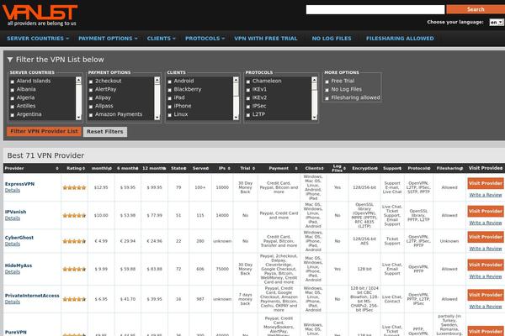
Task: Open Details link under IPVanish
Action: [x=13, y=218]
